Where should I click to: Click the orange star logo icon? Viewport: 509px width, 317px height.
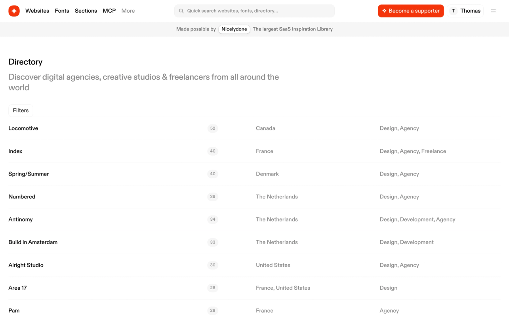click(x=14, y=11)
